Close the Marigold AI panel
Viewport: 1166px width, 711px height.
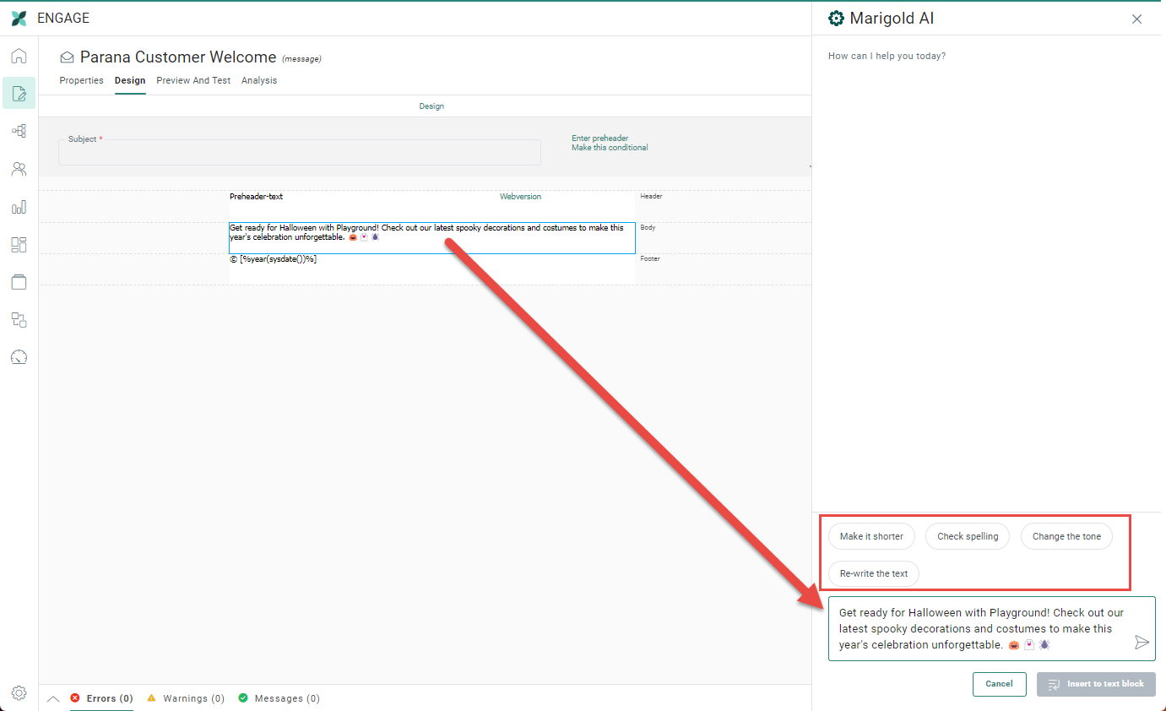coord(1136,19)
